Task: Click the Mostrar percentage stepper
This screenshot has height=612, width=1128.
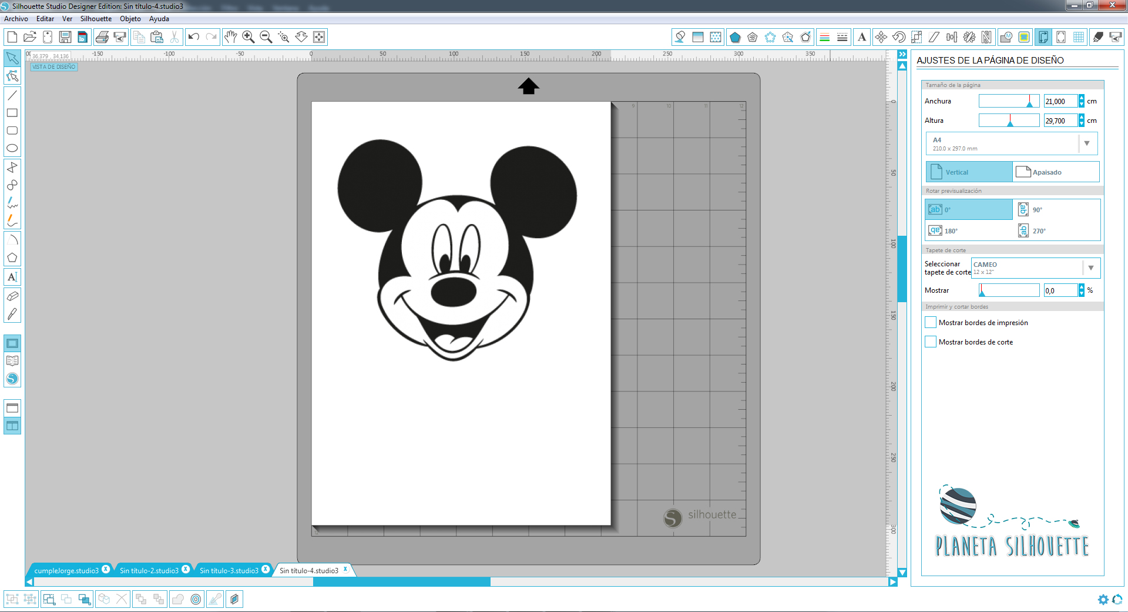Action: tap(1081, 290)
